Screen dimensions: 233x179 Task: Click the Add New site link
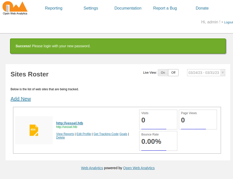(x=21, y=99)
